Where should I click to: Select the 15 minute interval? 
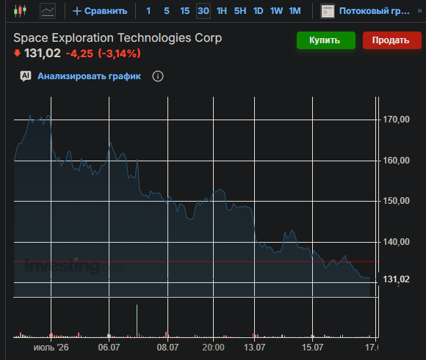click(185, 11)
